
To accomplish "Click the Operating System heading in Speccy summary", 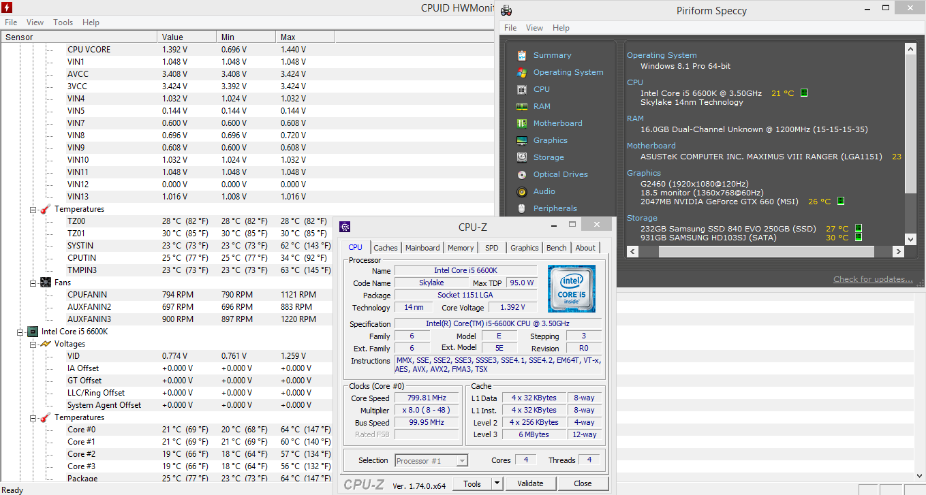I will [x=662, y=55].
